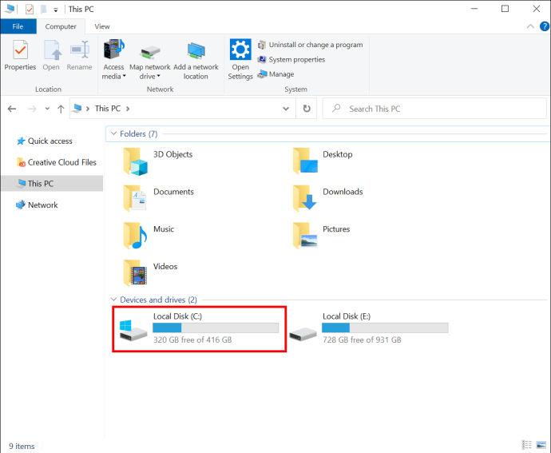The image size is (551, 453).
Task: Click System properties in ribbon
Action: tap(291, 59)
